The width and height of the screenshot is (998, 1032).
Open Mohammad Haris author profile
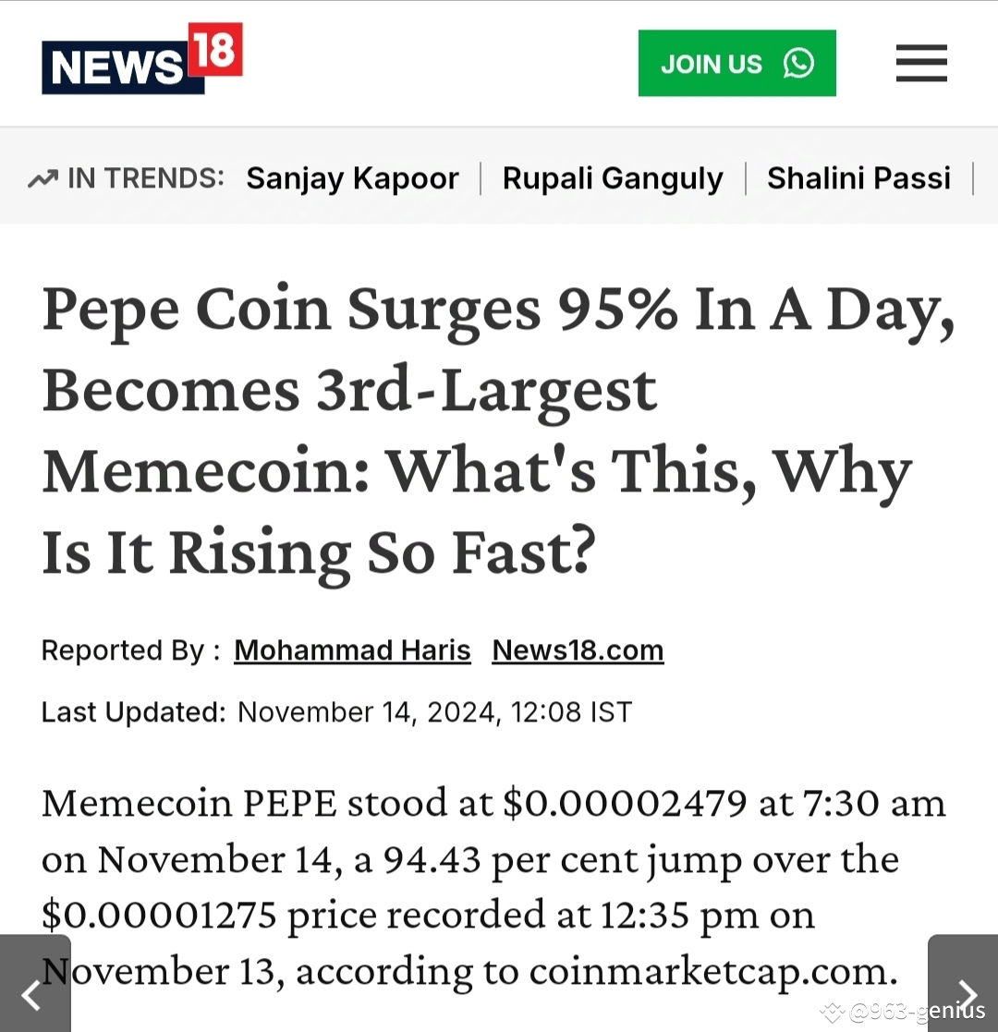coord(352,650)
